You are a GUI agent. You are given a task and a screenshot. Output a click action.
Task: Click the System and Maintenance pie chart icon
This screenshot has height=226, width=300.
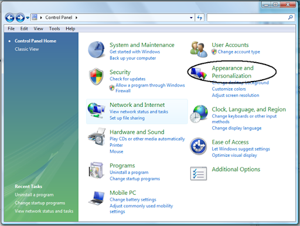[96, 49]
